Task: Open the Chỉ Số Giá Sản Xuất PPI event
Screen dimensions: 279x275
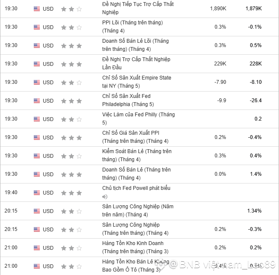Action: pyautogui.click(x=135, y=137)
